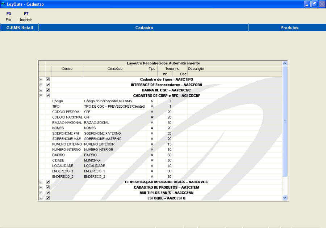This screenshot has height=228, width=326.
Task: Select the ENDERECO_2 field cell
Action: (67, 177)
